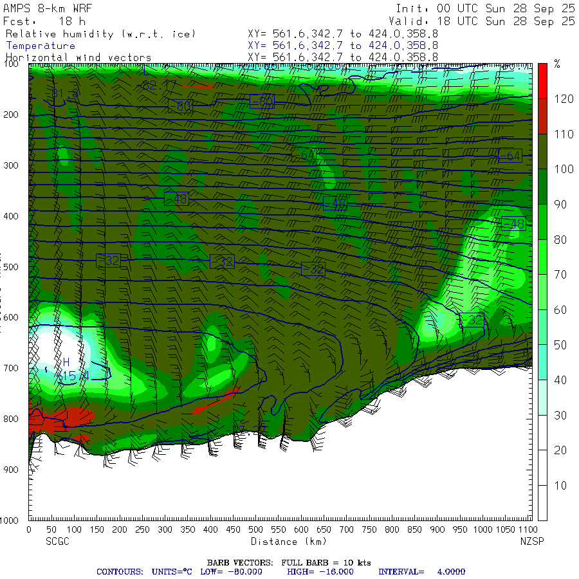Click the distance axis '750' label
579x579 pixels.
tap(369, 529)
